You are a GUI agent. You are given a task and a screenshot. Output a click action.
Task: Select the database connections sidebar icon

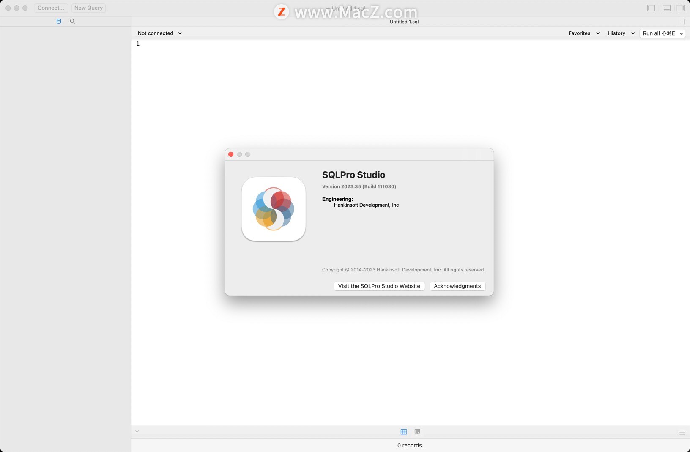pos(59,21)
